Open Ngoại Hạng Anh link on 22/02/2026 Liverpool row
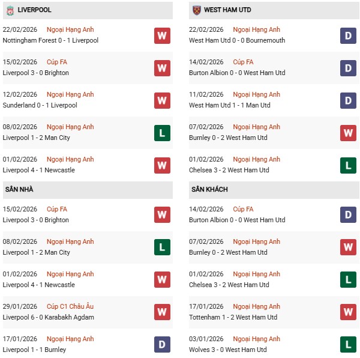The height and width of the screenshot is (358, 360). tap(71, 29)
